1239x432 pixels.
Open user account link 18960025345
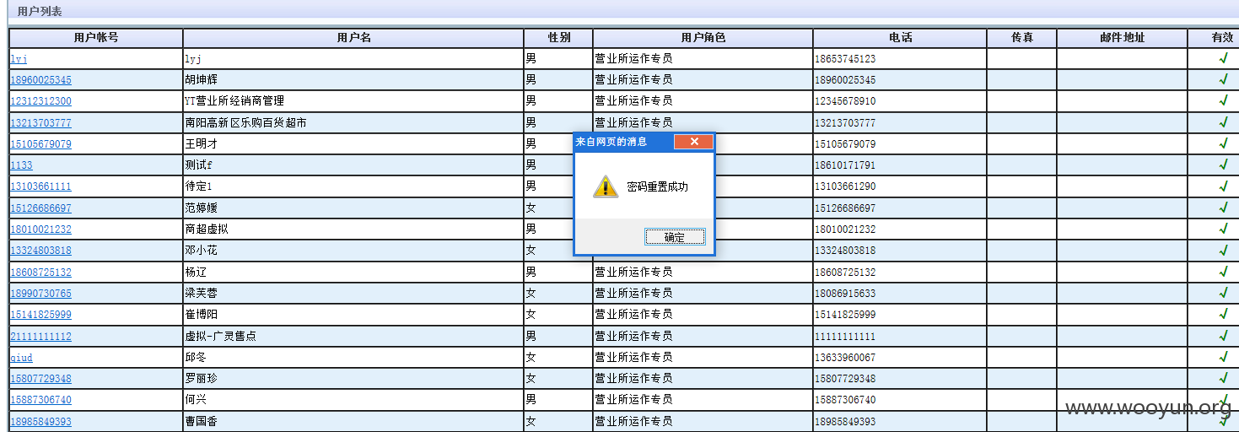coord(40,80)
